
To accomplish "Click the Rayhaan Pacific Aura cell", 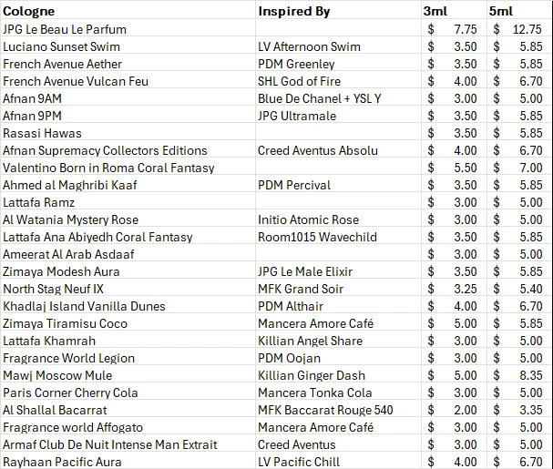I will click(128, 461).
